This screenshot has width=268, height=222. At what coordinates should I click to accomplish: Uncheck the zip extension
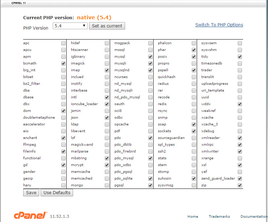240,185
